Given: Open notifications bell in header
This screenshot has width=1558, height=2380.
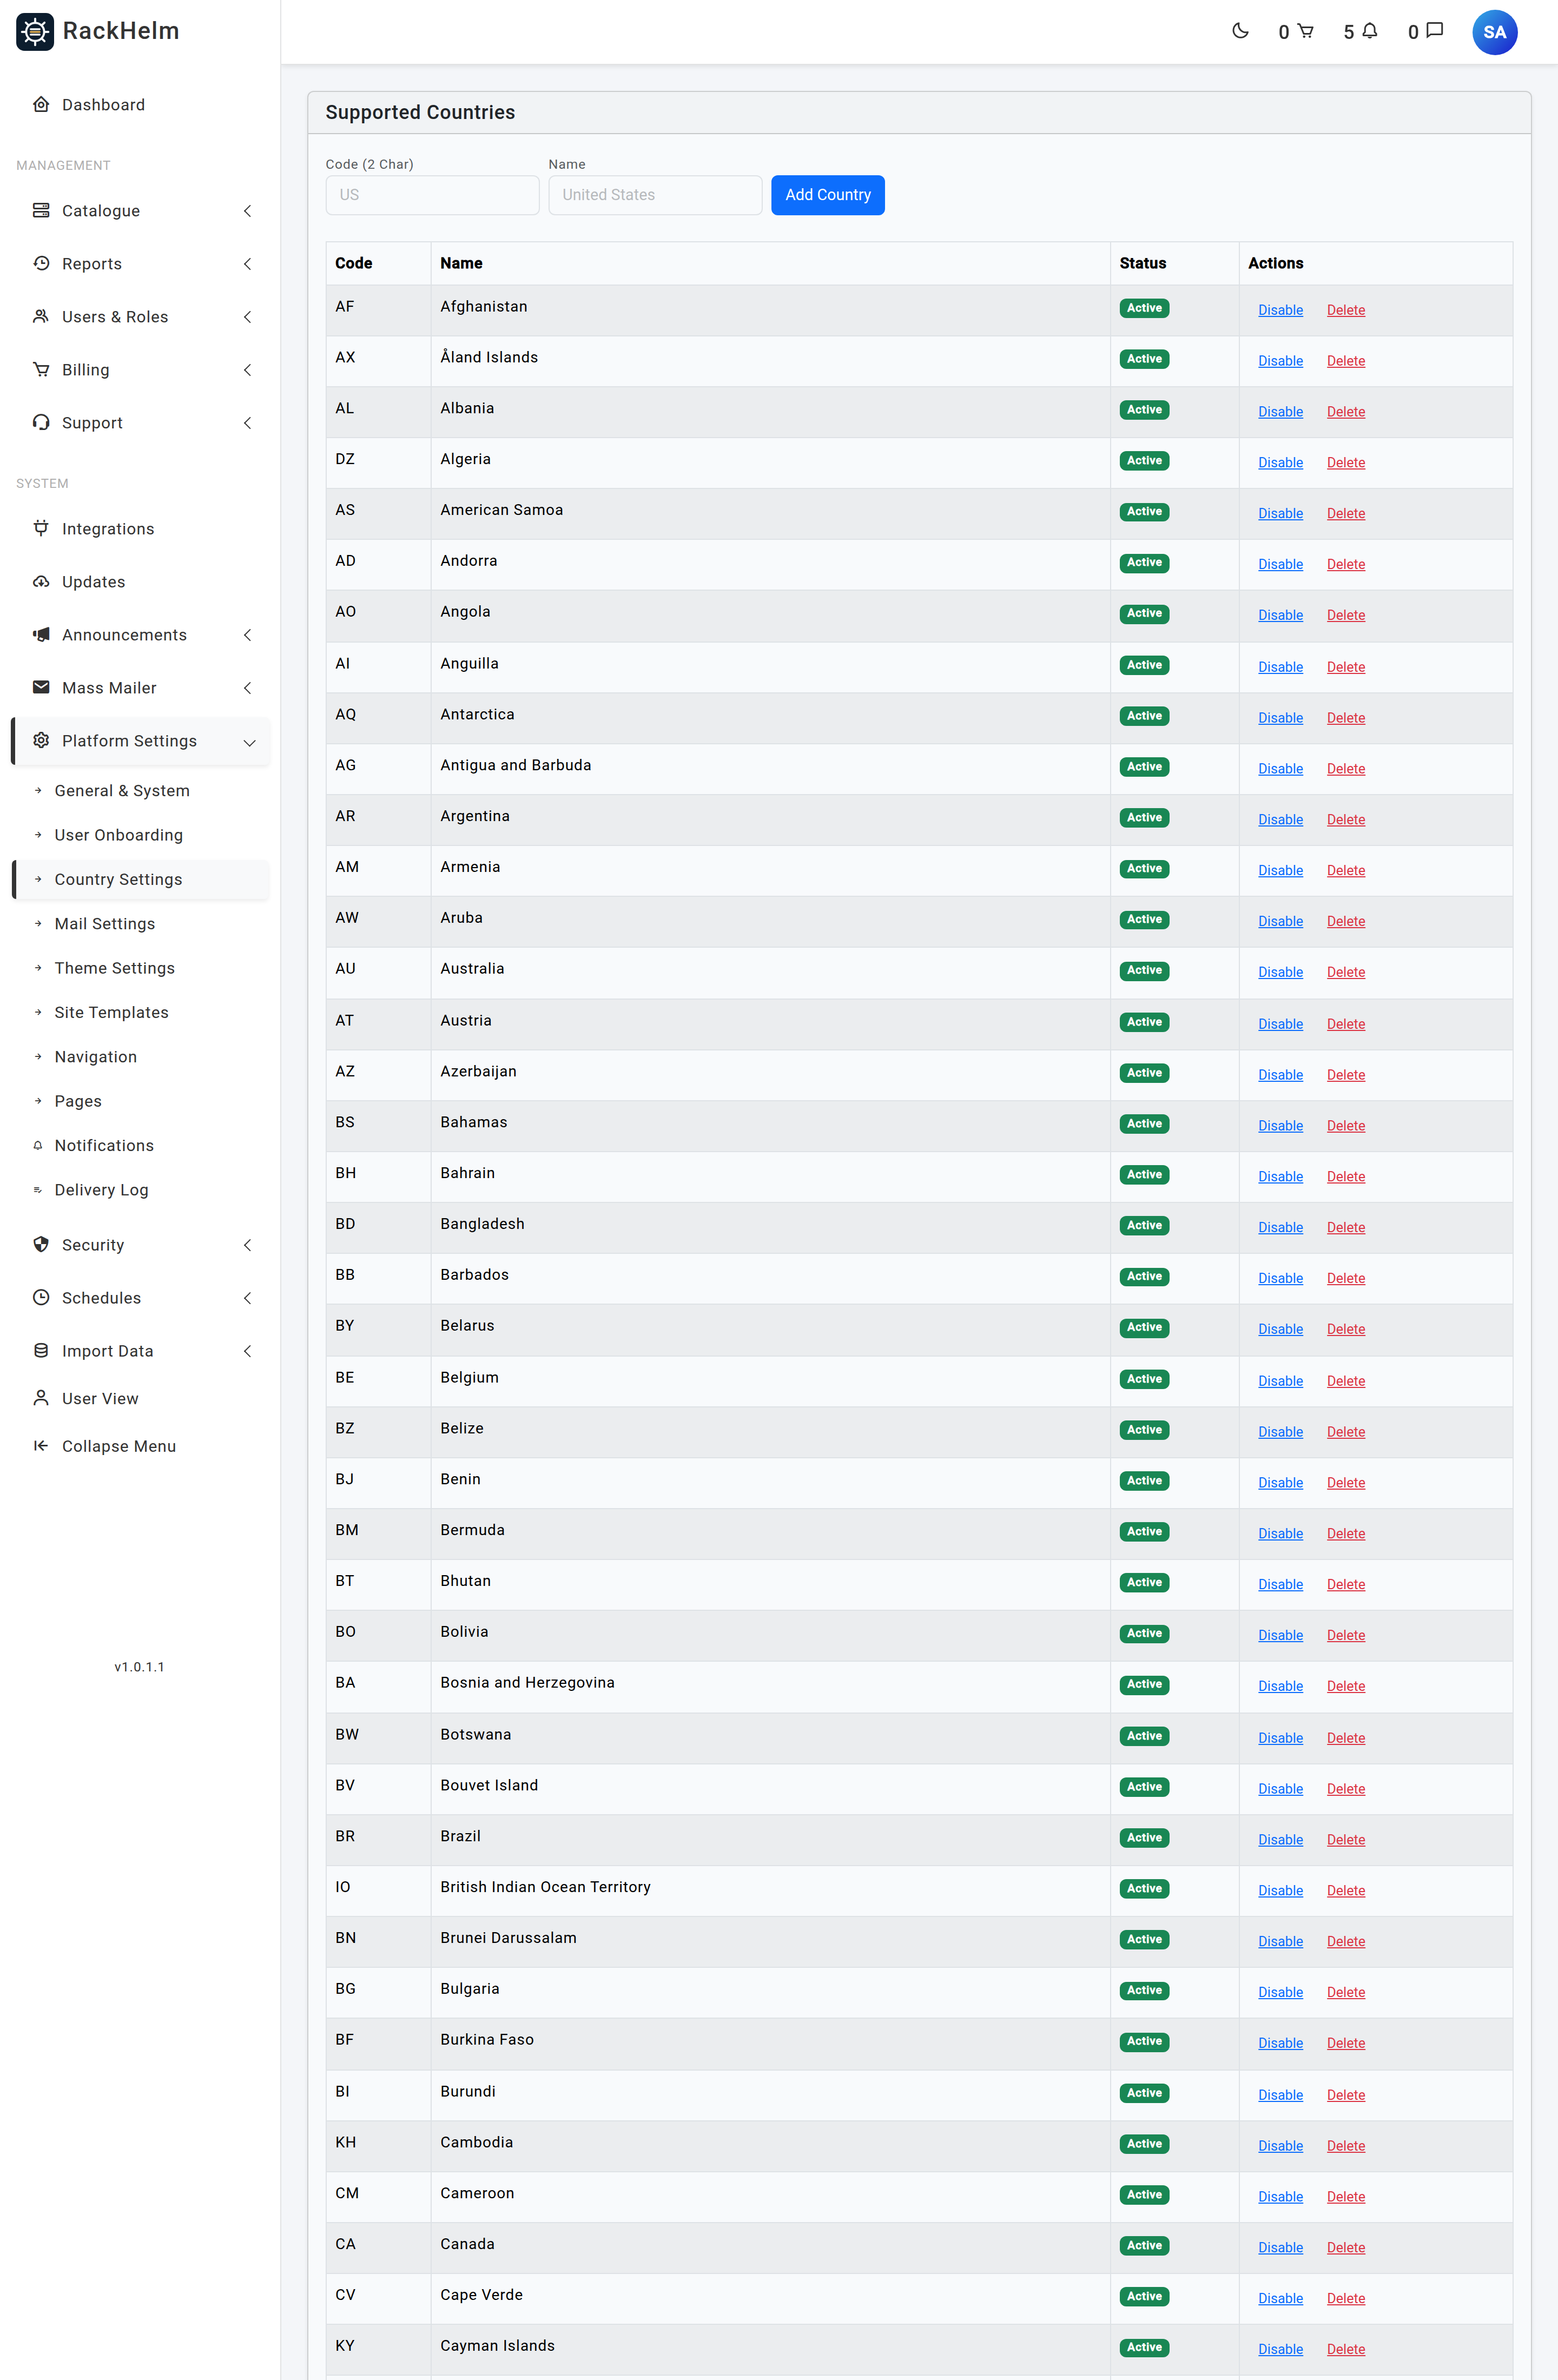Looking at the screenshot, I should click(x=1370, y=31).
